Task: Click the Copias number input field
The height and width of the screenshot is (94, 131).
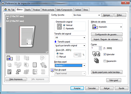Action: point(95,48)
